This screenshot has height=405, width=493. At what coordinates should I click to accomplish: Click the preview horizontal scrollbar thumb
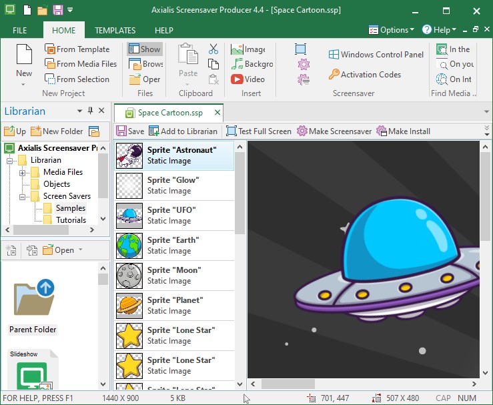288,384
